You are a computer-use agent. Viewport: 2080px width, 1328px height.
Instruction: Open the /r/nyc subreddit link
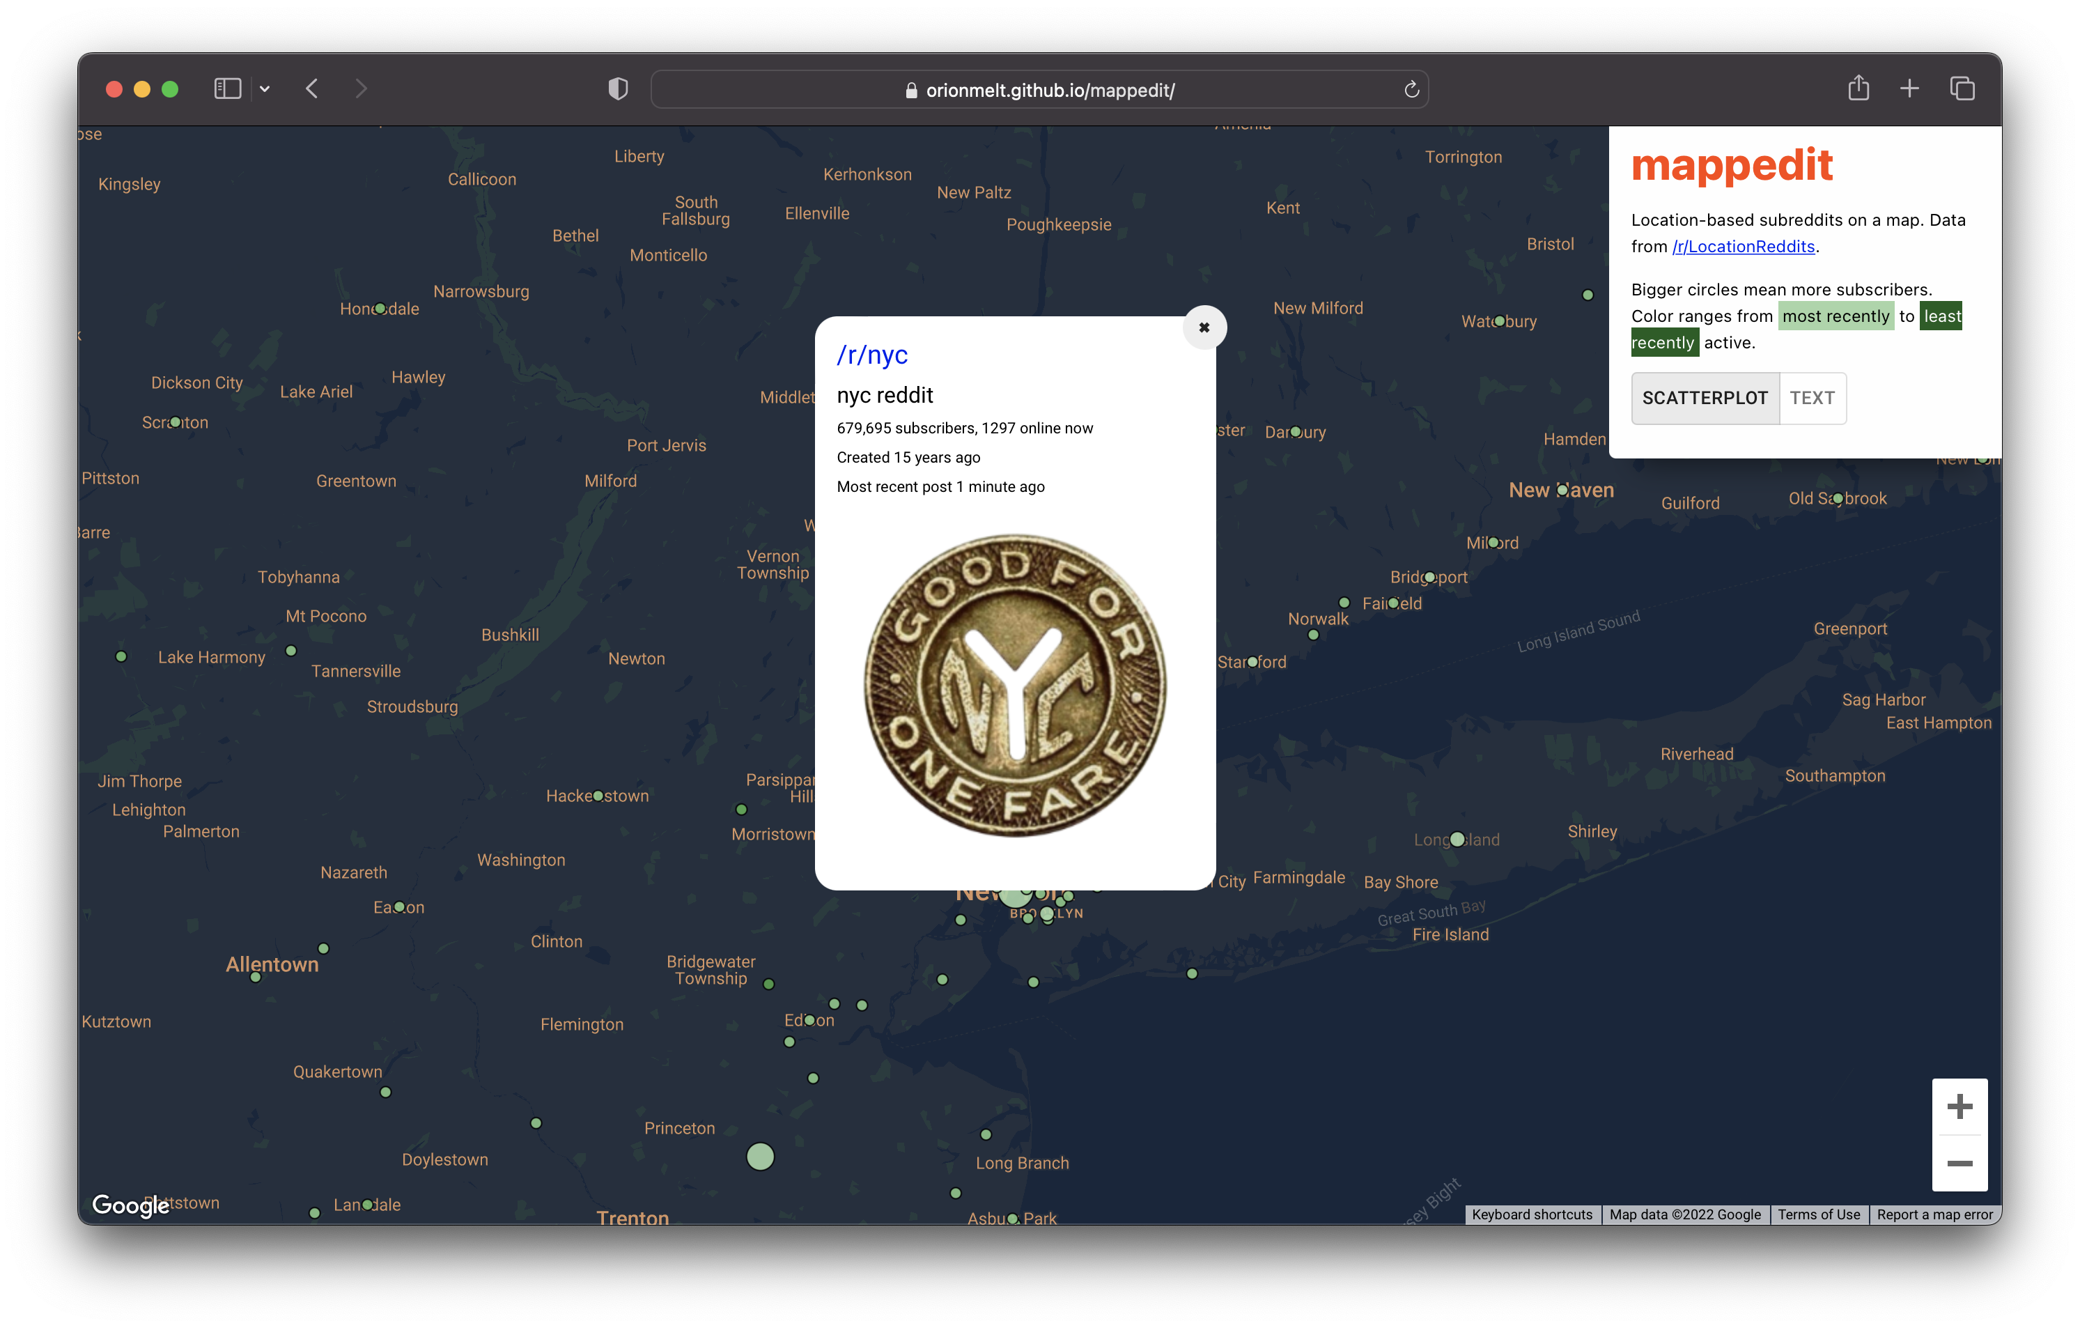871,354
